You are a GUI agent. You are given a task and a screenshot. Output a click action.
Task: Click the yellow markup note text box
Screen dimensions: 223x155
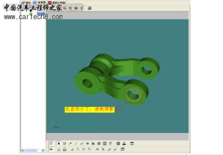90,109
